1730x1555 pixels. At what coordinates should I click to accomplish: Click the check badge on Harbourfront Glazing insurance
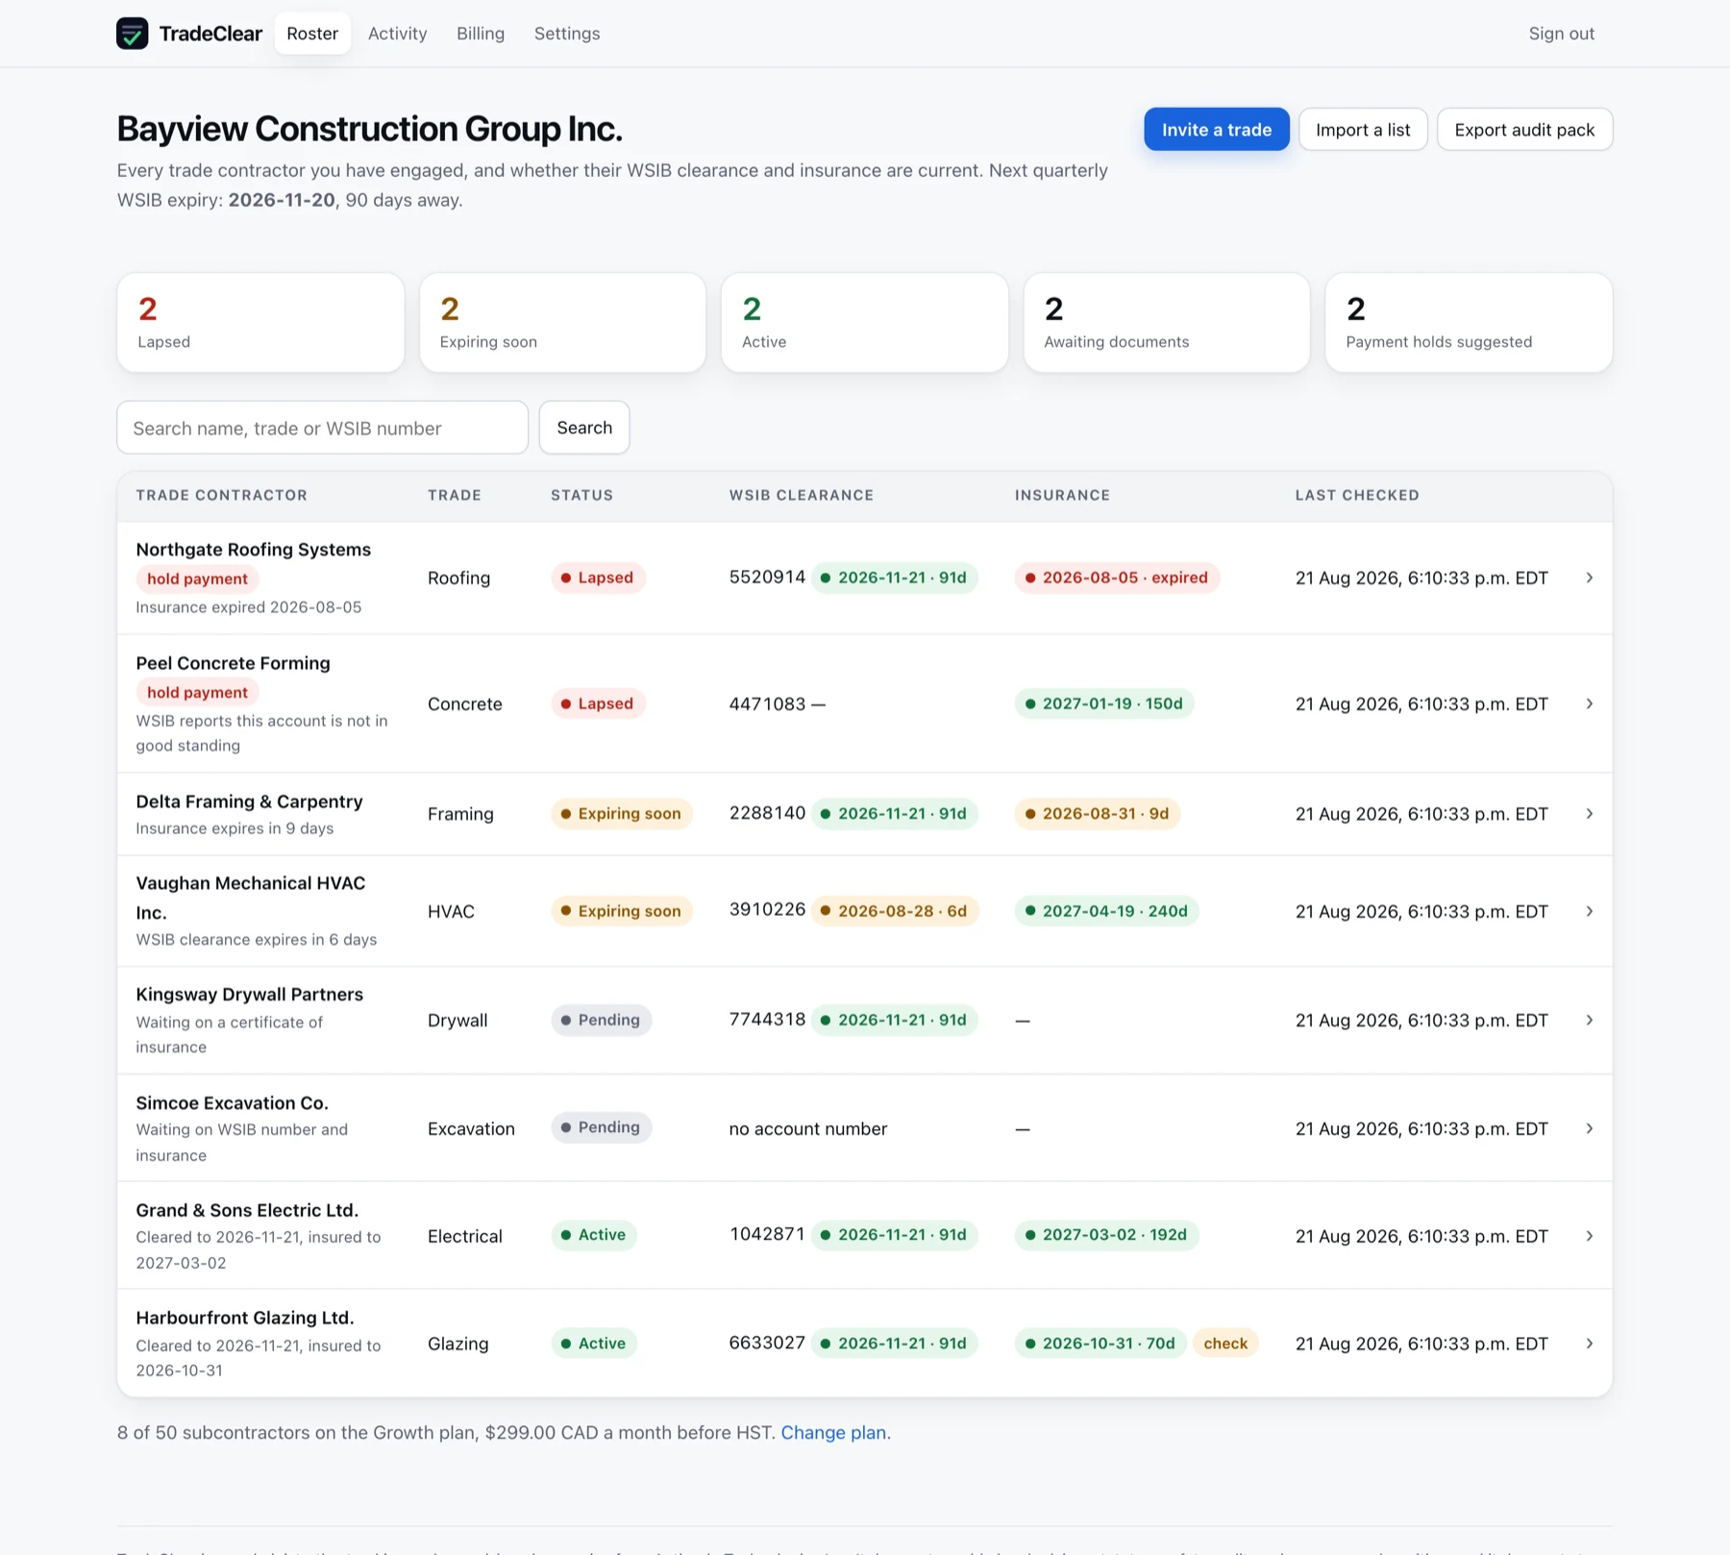(x=1225, y=1344)
